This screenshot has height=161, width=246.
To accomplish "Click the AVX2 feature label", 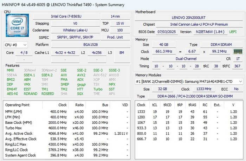I will (x=81, y=75).
